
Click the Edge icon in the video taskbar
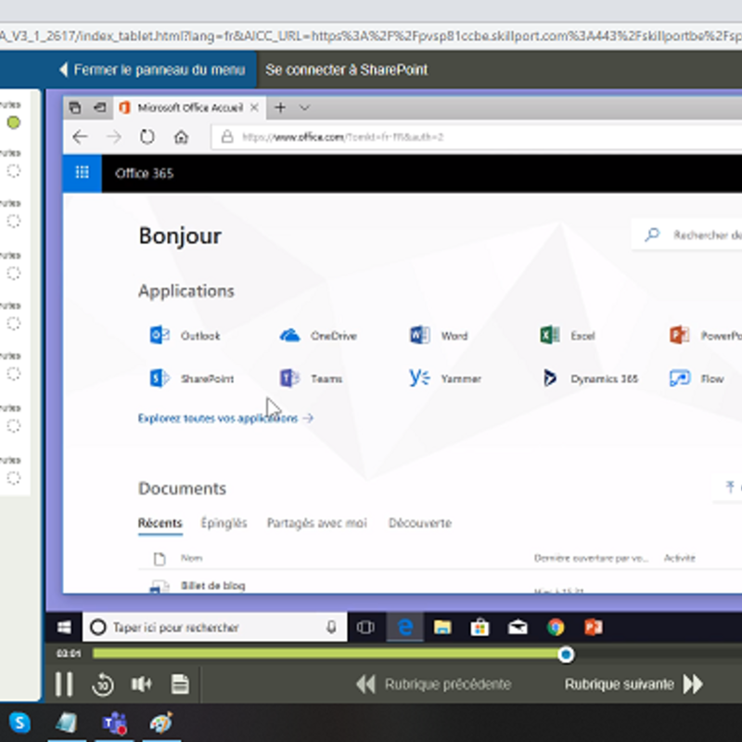coord(405,628)
